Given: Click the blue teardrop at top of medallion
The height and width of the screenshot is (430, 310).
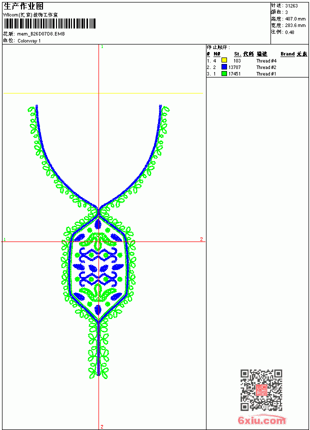Looking at the screenshot, I should (98, 224).
